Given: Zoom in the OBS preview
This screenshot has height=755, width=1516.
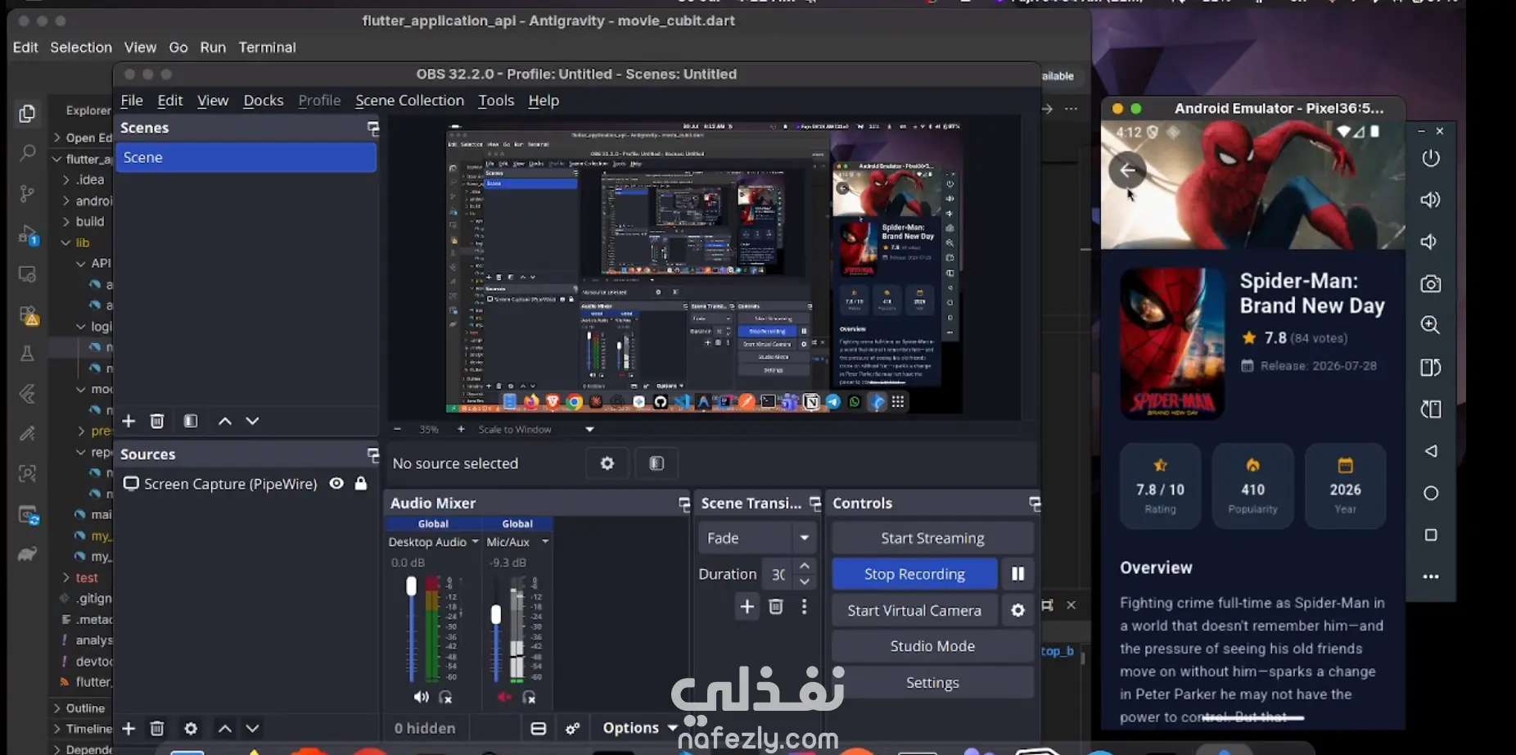Looking at the screenshot, I should pyautogui.click(x=461, y=429).
